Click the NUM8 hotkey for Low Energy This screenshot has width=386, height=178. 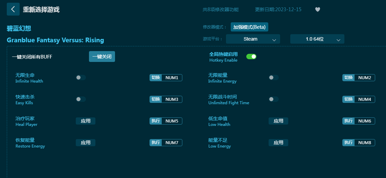[x=365, y=142]
